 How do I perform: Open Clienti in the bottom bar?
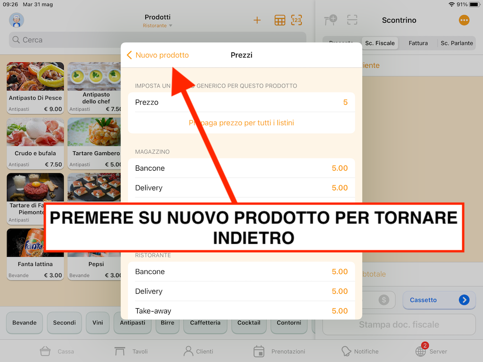pyautogui.click(x=199, y=351)
